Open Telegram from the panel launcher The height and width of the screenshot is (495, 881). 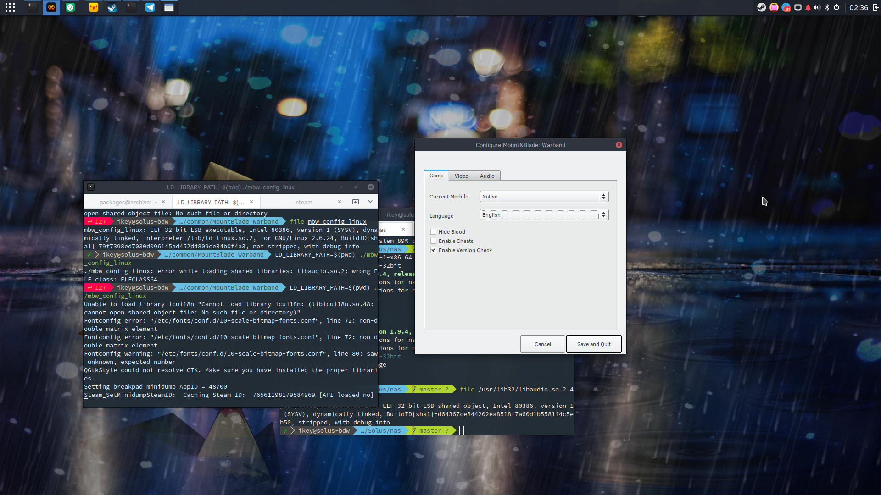(150, 7)
